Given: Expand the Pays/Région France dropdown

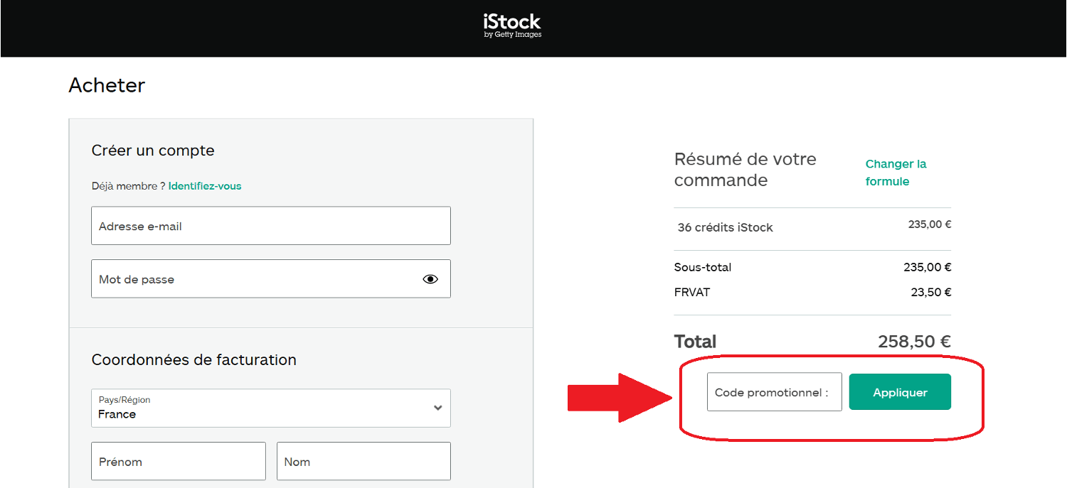Looking at the screenshot, I should pos(271,408).
